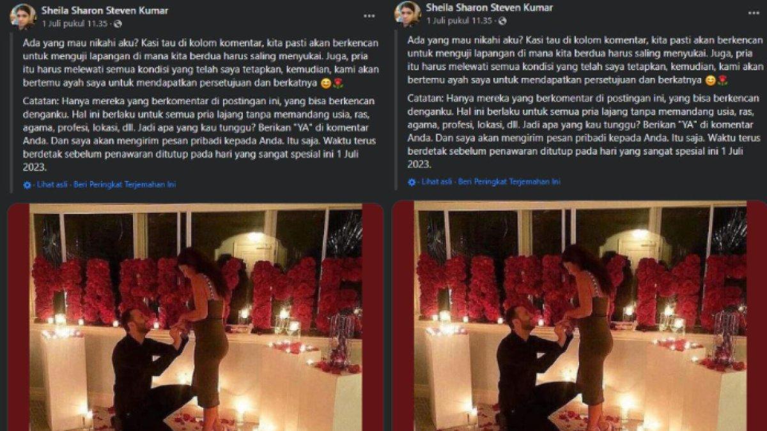Click the translation gear icon in left post
This screenshot has height=431, width=767.
[x=27, y=185]
